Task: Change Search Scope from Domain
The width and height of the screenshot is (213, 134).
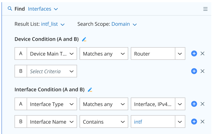Action: pos(124,24)
